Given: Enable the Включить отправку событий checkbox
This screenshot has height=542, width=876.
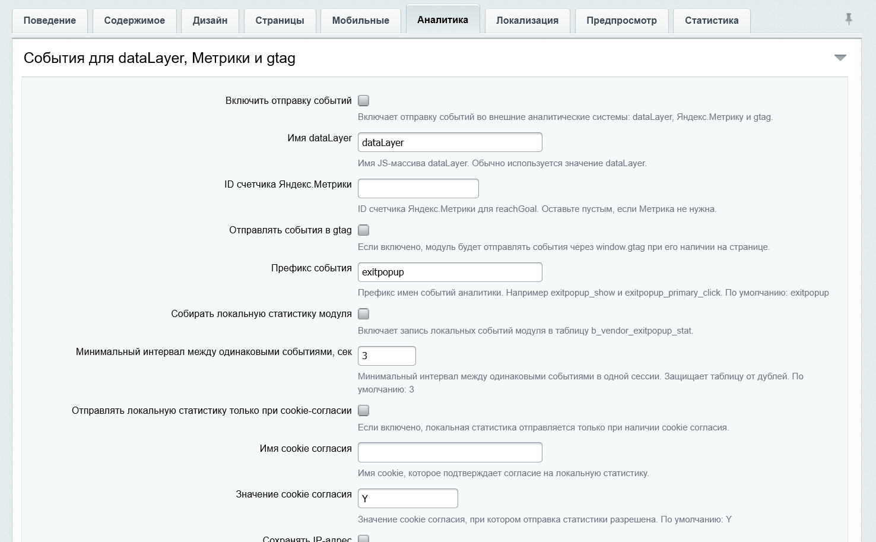Looking at the screenshot, I should click(364, 101).
